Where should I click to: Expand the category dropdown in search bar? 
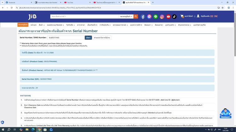click(126, 17)
